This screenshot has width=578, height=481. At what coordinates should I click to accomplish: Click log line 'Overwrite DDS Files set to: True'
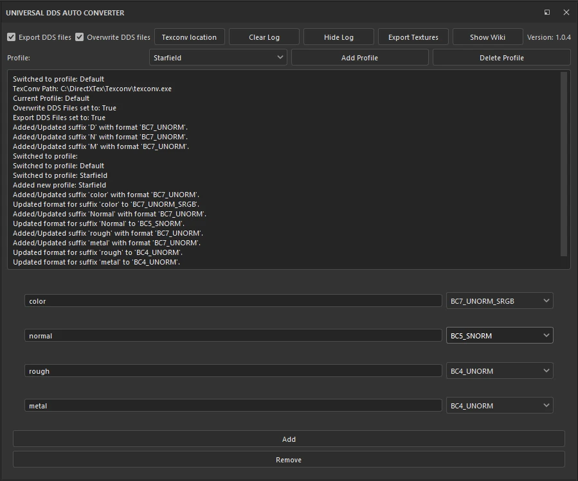pos(64,108)
